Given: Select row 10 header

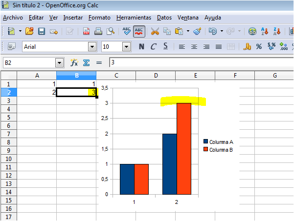Looking at the screenshot, I should coord(8,159).
